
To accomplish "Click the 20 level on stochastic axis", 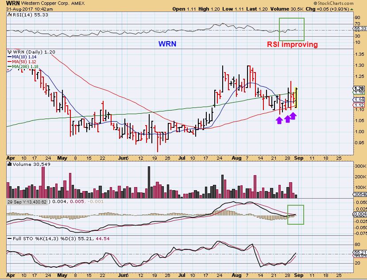I will coord(357,263).
